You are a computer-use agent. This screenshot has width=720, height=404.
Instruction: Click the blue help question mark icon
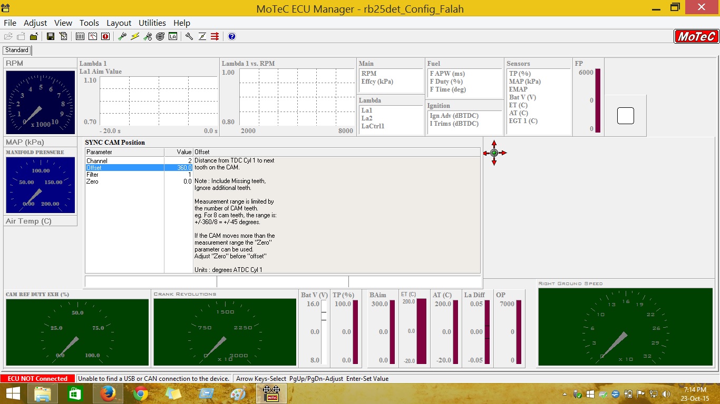(x=232, y=36)
